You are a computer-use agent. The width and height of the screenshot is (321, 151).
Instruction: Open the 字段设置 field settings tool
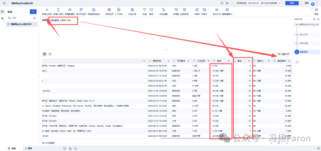point(163,12)
